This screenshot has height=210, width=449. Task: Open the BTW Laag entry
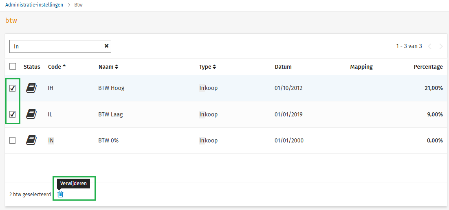click(x=110, y=114)
